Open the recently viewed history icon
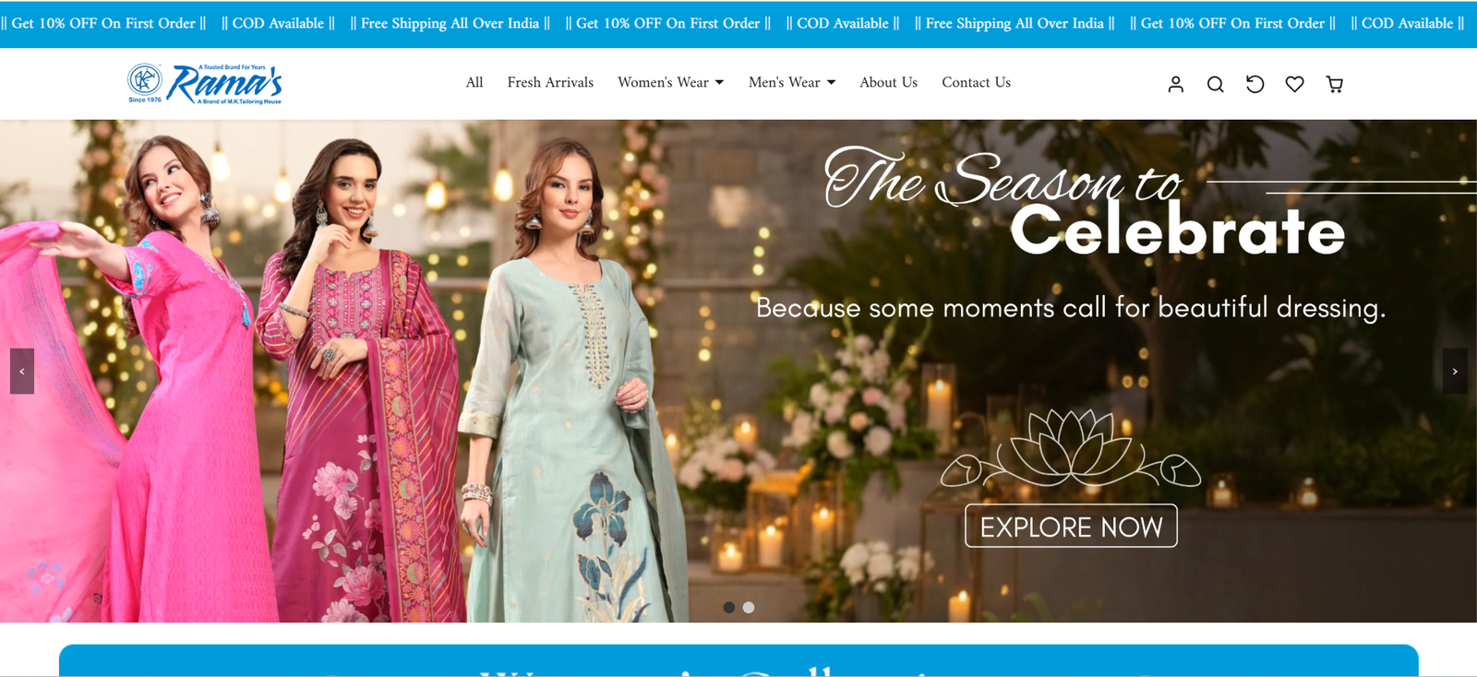Screen dimensions: 1477x677 1255,84
